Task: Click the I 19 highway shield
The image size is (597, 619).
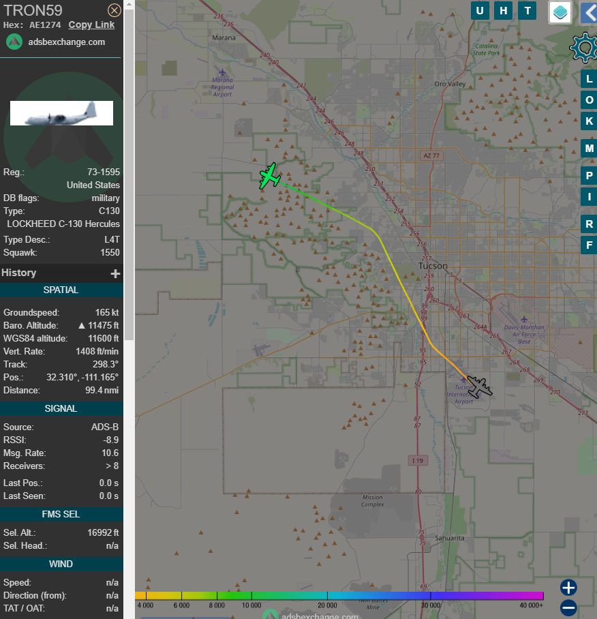Action: point(418,460)
